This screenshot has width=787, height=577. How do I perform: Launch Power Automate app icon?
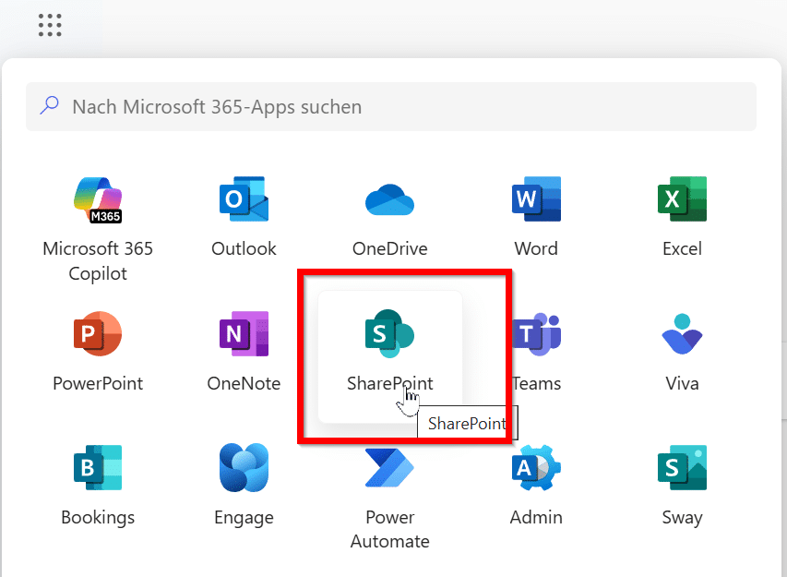[x=390, y=467]
